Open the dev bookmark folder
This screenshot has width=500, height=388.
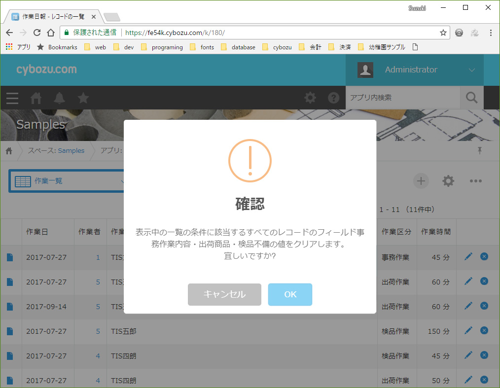pyautogui.click(x=124, y=47)
